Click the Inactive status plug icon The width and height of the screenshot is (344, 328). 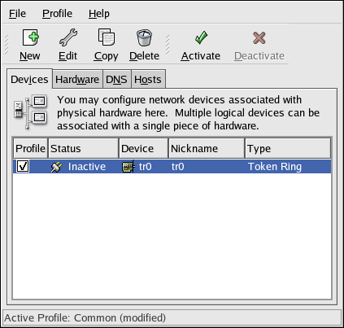point(56,167)
